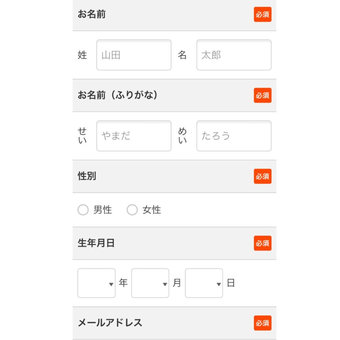Screen dimensions: 340x340
Task: Click the 生年月日 section heading
Action: pos(96,243)
